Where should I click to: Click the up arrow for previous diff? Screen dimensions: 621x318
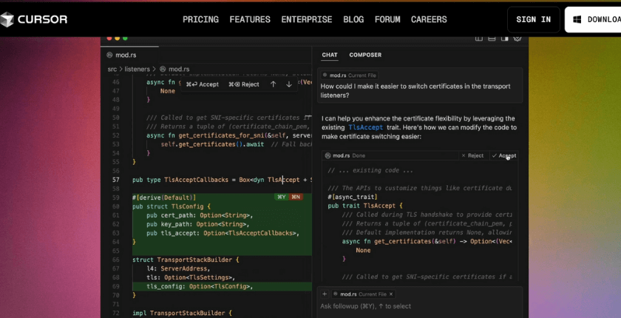273,84
